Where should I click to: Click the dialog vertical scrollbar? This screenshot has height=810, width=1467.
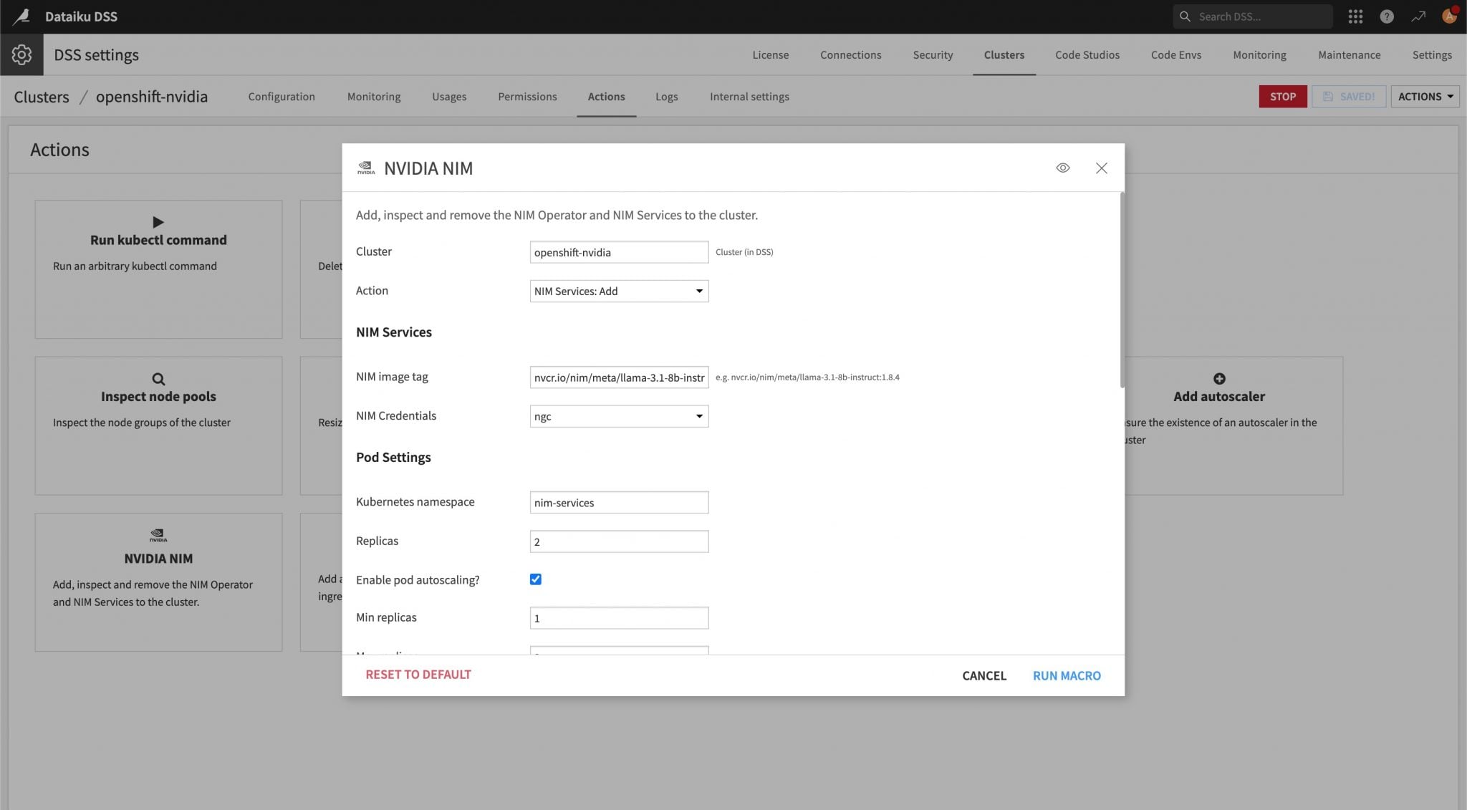pos(1122,290)
